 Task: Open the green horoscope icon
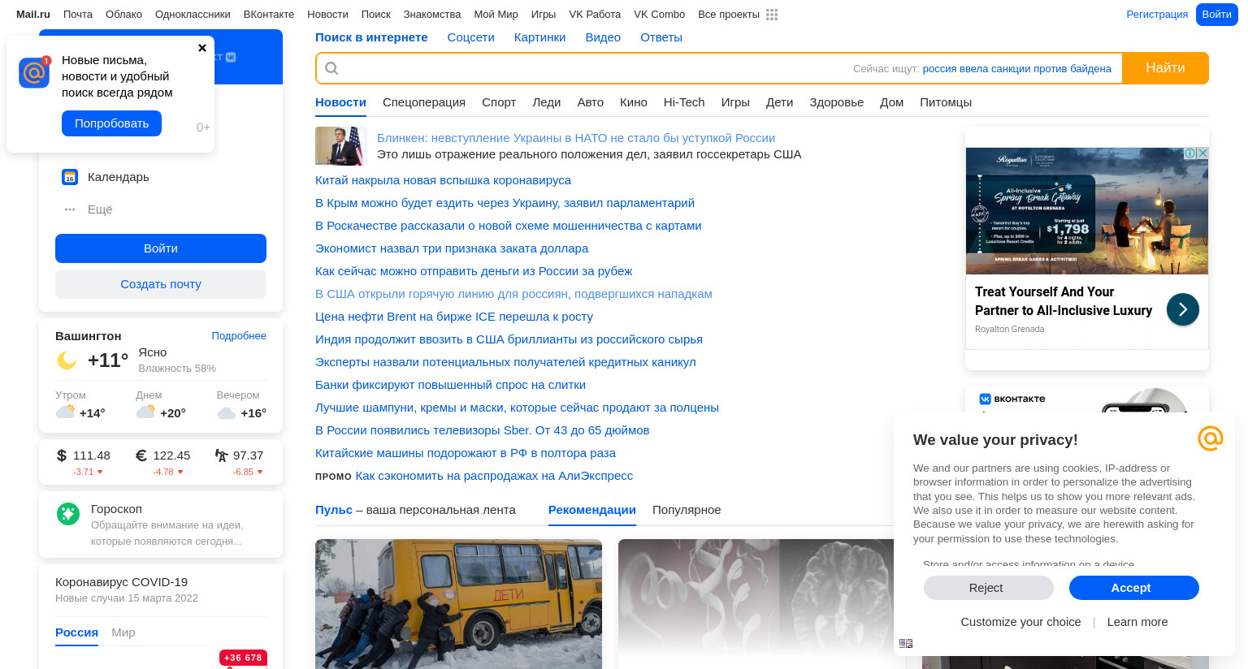[68, 513]
